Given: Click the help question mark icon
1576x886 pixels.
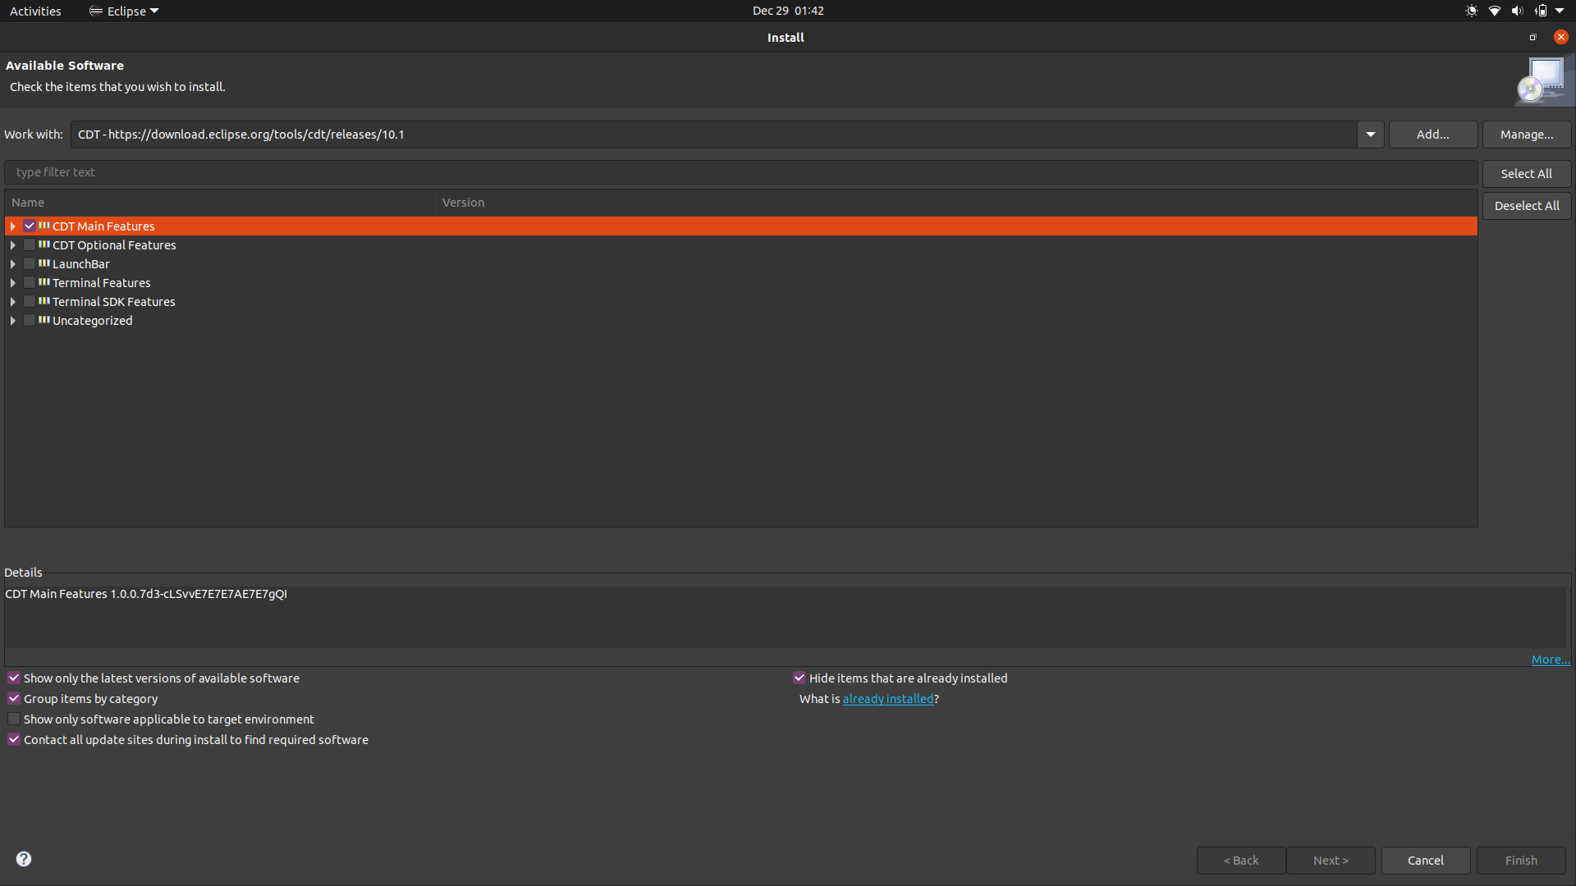Looking at the screenshot, I should click(24, 859).
